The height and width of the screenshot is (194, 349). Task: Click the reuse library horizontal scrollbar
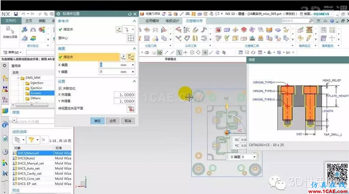32,105
